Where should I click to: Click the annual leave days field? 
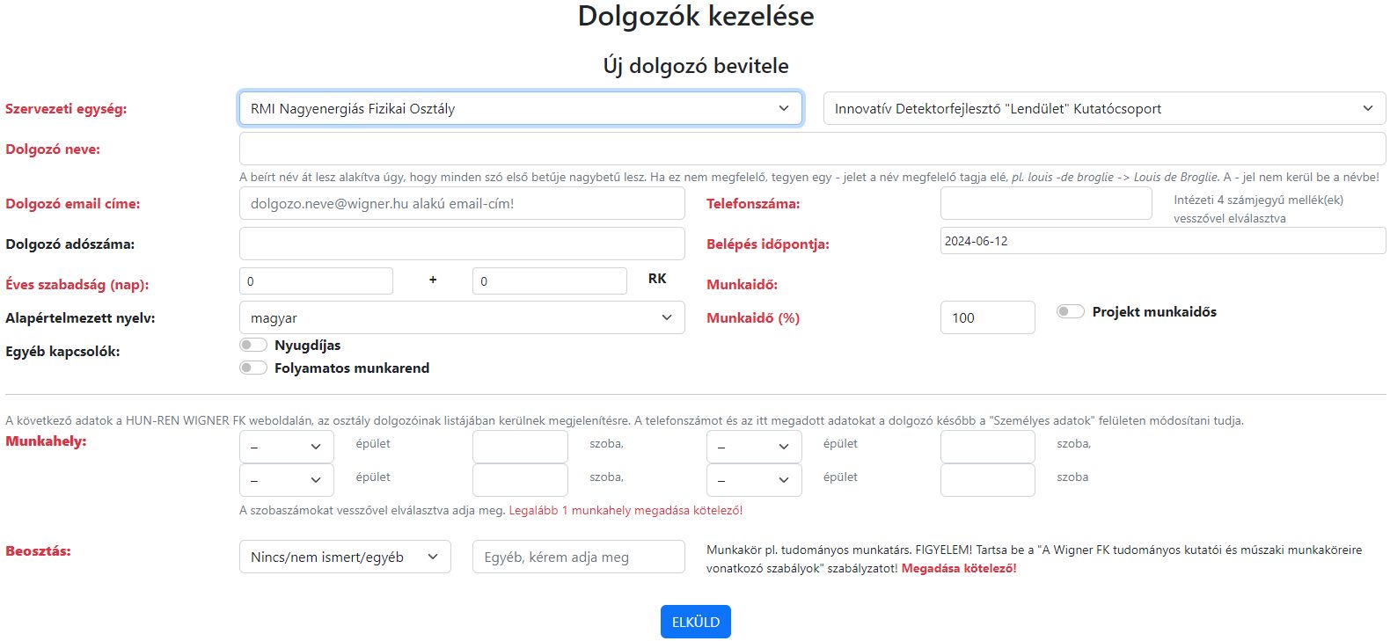click(316, 281)
